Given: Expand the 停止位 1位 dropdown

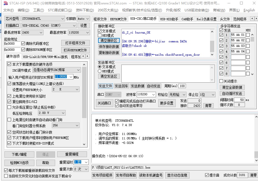Looking at the screenshot, I should [213, 95].
